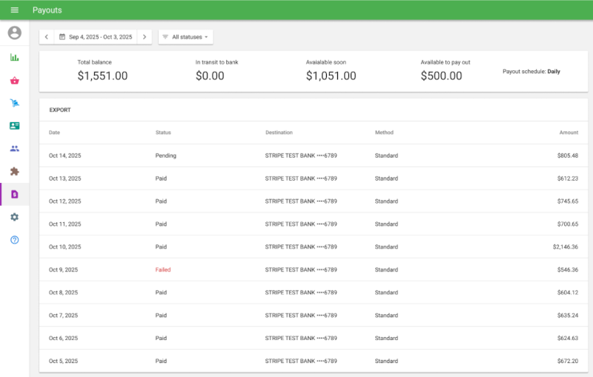This screenshot has height=377, width=593.
Task: Click the $612.23 amount
Action: (568, 179)
